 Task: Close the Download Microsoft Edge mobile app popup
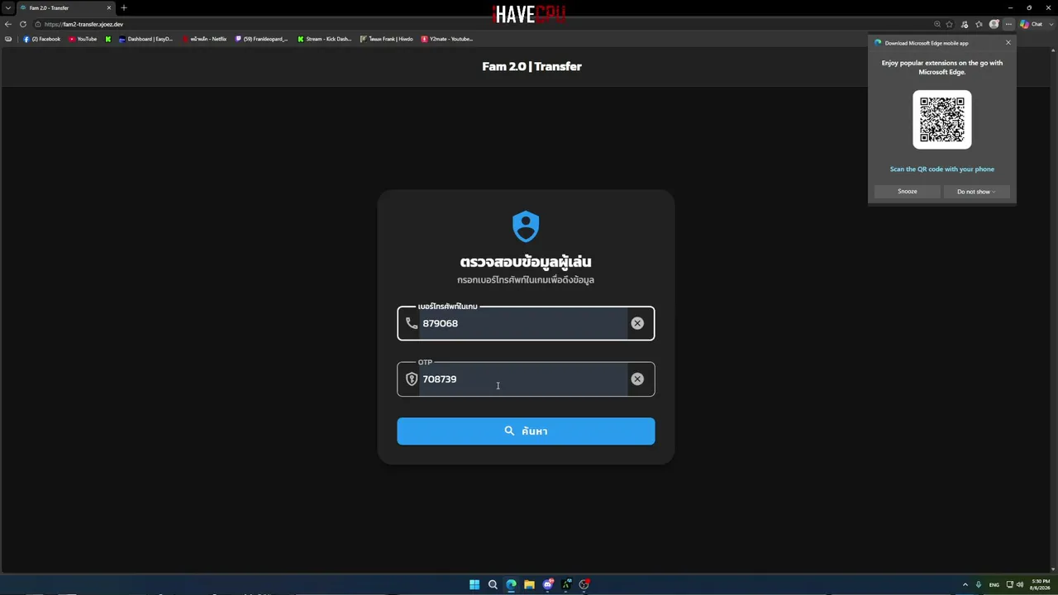tap(1008, 43)
